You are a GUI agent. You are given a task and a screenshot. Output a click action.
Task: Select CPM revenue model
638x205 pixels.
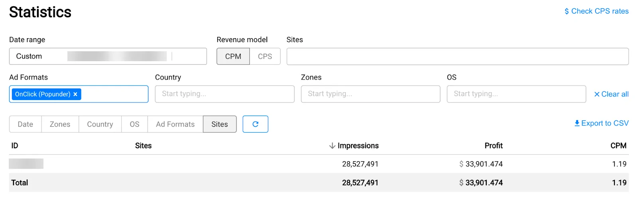[x=233, y=56]
